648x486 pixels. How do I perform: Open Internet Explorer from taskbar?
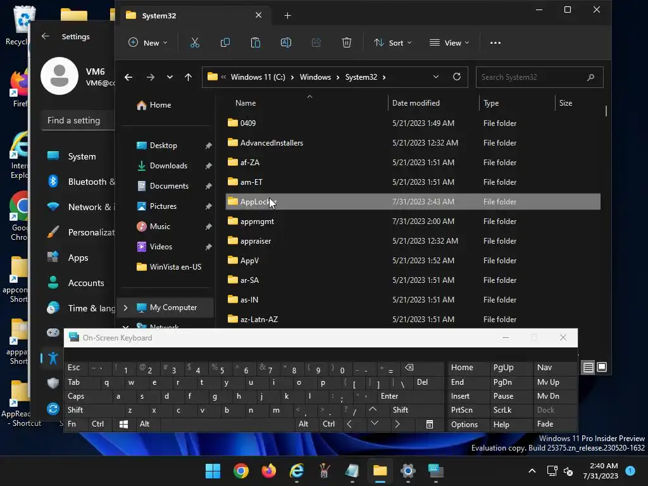pyautogui.click(x=297, y=471)
